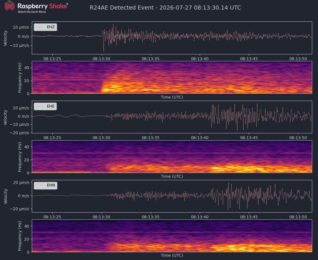Click the Velocity axis label of EHN plot
Image resolution: width=318 pixels, height=260 pixels.
click(x=5, y=196)
